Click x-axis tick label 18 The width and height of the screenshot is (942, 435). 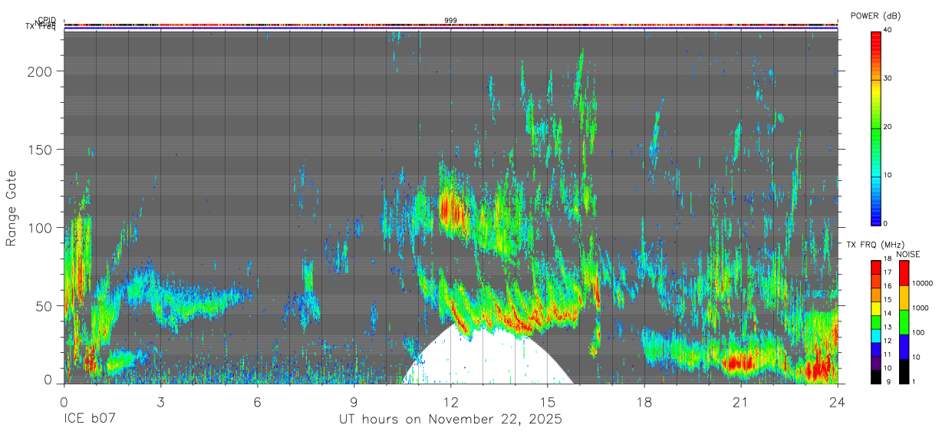644,401
